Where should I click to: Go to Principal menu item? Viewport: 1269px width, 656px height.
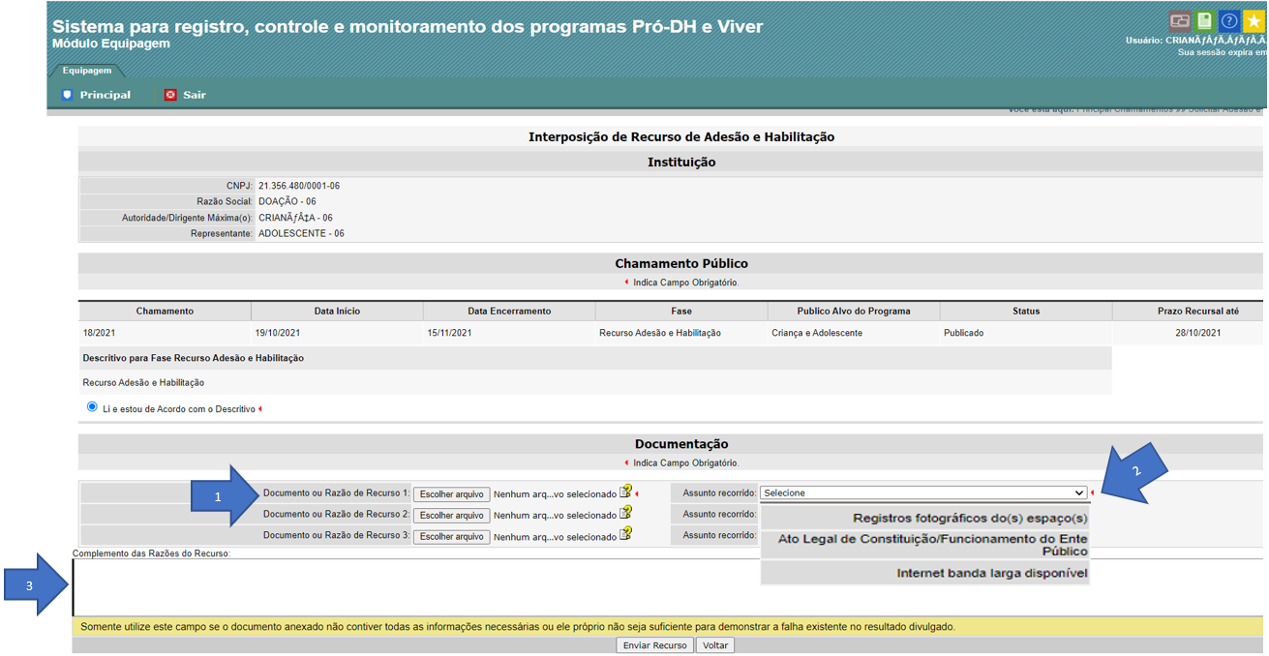96,95
